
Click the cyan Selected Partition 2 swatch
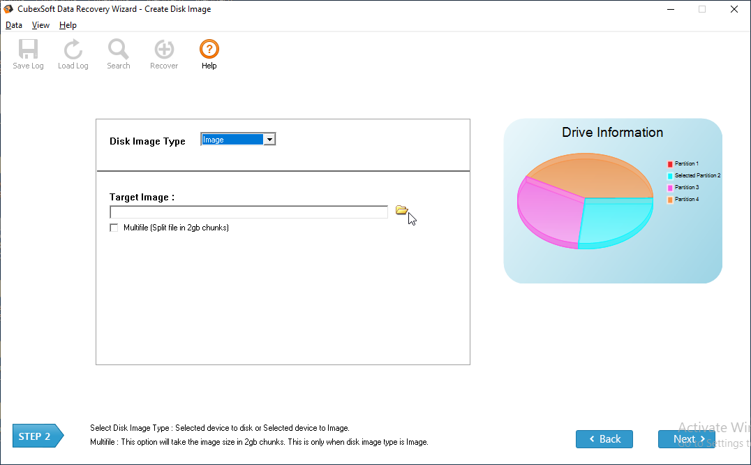(670, 176)
